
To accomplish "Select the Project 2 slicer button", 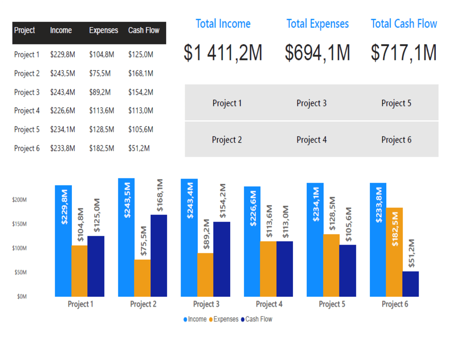I will click(227, 140).
